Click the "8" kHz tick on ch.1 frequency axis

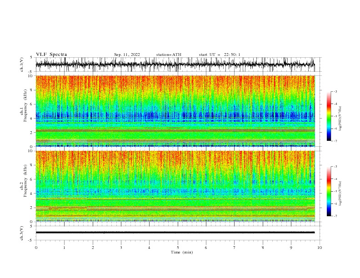click(x=32, y=90)
